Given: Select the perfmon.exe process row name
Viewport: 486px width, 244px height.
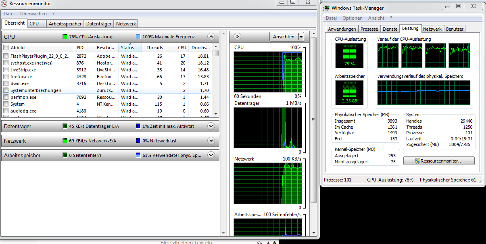Looking at the screenshot, I should pos(23,97).
